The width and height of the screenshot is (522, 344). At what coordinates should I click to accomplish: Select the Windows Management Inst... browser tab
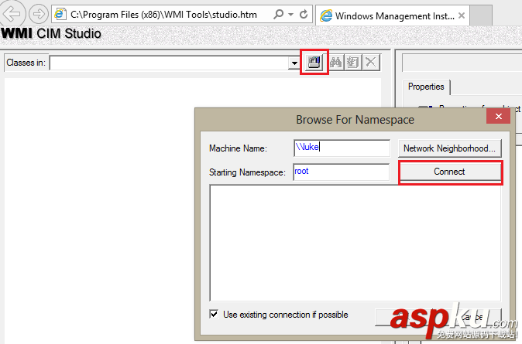click(393, 15)
